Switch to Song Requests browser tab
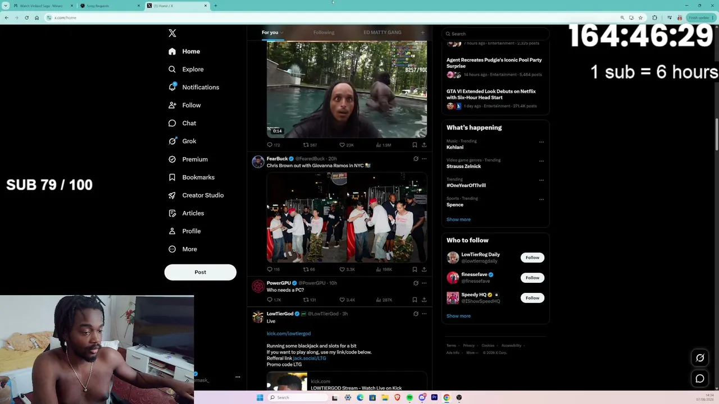Viewport: 719px width, 404px height. point(111,6)
